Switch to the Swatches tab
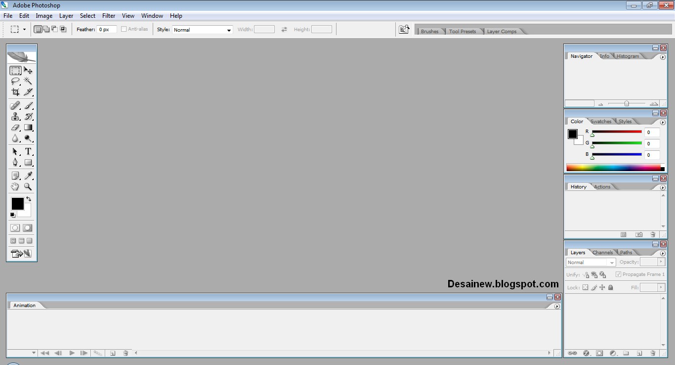The height and width of the screenshot is (365, 675). [601, 121]
